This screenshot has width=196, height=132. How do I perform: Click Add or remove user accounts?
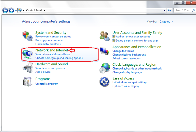[x=133, y=37]
